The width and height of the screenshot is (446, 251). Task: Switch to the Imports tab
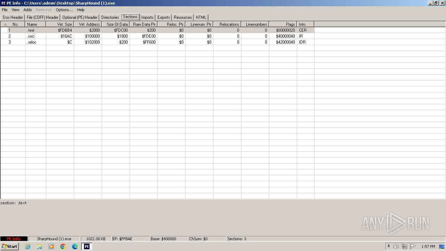coord(147,17)
